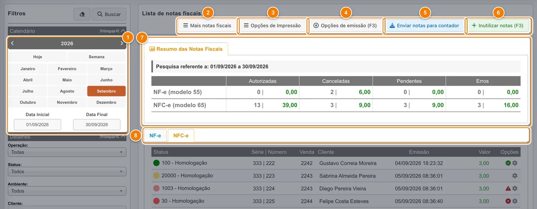537x209 pixels.
Task: Choose Outubro month
Action: pos(28,102)
